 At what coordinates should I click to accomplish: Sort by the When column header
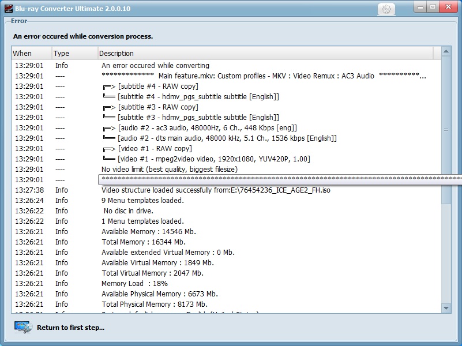(32, 53)
